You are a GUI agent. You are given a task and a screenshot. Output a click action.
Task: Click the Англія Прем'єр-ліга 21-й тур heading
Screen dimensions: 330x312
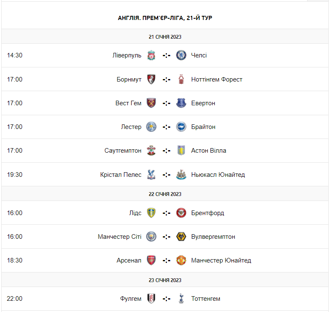tap(165, 18)
